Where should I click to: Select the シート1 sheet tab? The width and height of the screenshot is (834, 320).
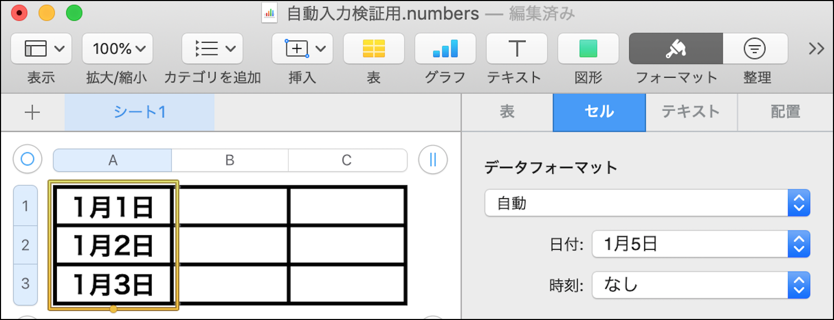point(139,112)
